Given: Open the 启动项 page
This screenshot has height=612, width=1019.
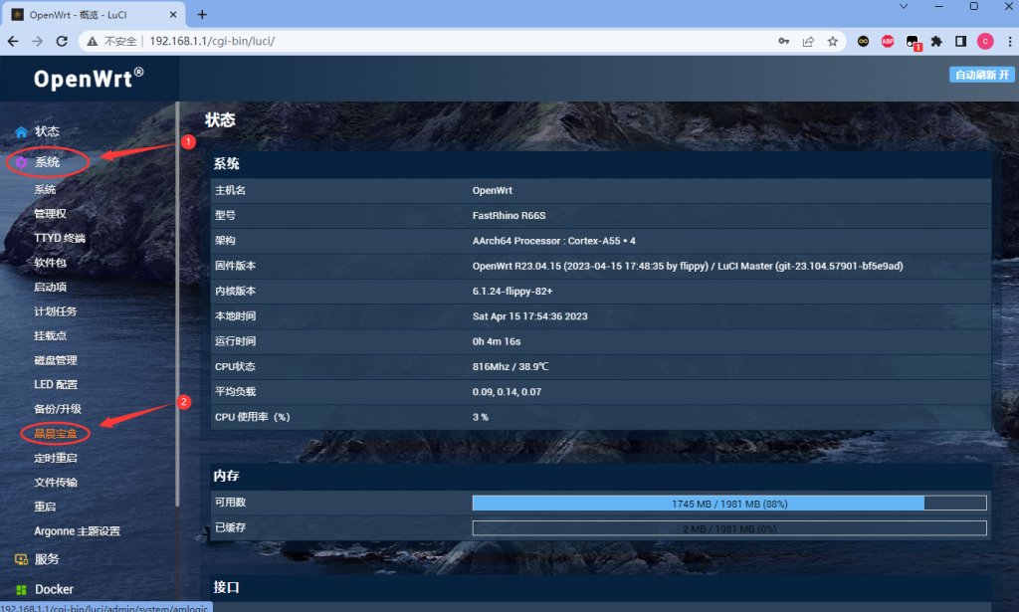Looking at the screenshot, I should (x=50, y=288).
